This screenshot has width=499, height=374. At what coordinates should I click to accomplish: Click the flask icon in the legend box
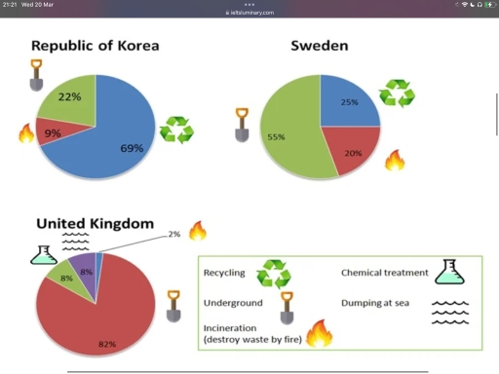[449, 272]
